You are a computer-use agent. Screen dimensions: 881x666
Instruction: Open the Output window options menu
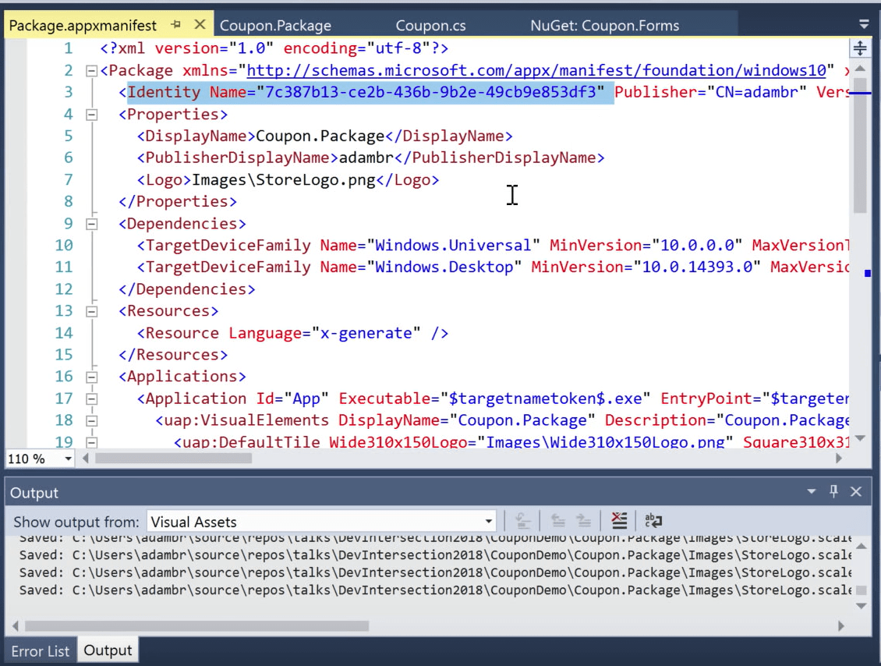pyautogui.click(x=811, y=492)
